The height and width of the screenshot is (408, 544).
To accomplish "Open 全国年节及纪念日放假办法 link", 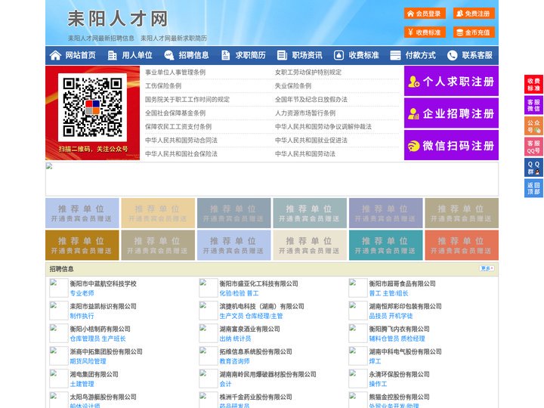I will pyautogui.click(x=311, y=99).
